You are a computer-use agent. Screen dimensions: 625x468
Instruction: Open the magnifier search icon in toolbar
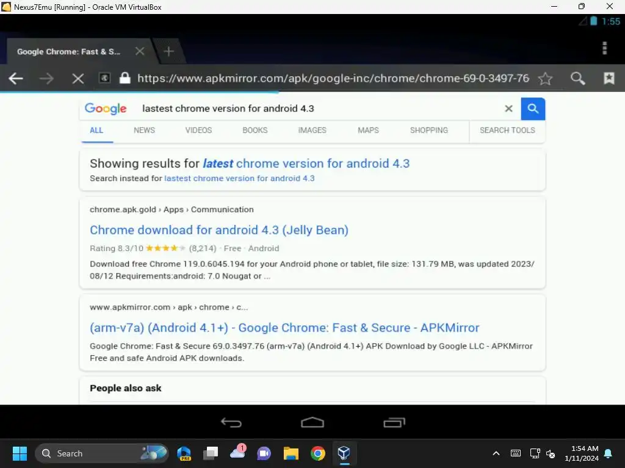(577, 79)
